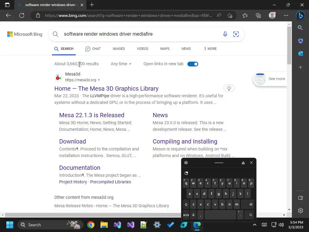Open touch keyboard settings gear
The height and width of the screenshot is (232, 309).
pyautogui.click(x=186, y=163)
